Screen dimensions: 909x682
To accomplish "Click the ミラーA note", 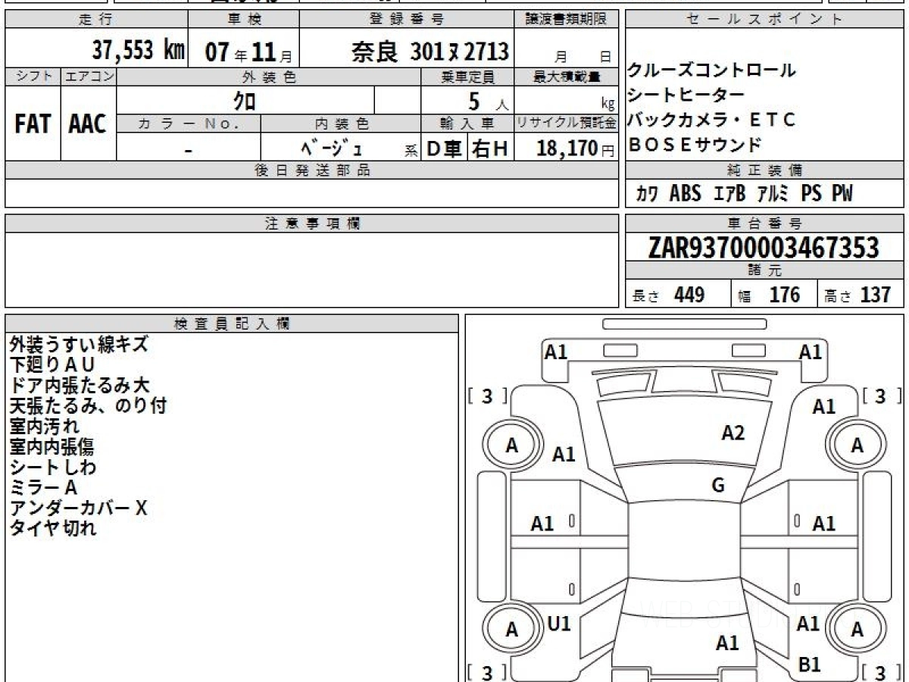I will 43,487.
